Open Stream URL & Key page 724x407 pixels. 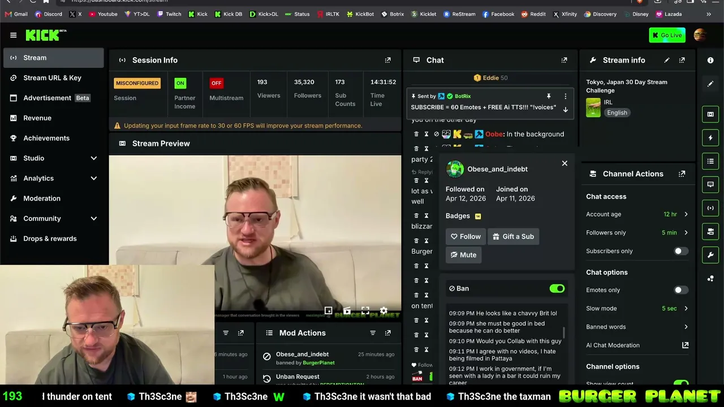point(54,77)
